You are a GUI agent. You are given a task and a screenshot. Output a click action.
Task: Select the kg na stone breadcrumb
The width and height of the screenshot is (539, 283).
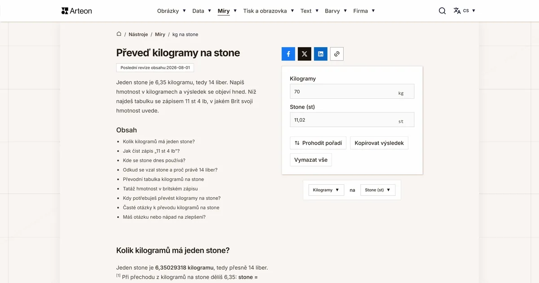[x=185, y=35]
